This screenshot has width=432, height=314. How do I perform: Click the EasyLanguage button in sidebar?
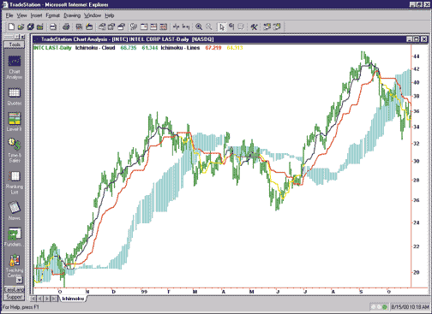point(15,290)
